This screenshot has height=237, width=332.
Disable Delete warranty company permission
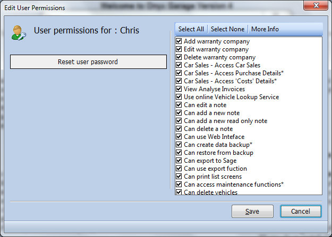[178, 57]
